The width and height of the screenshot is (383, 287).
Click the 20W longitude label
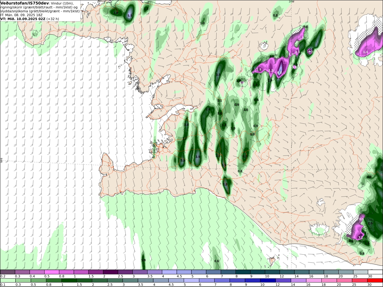[x=291, y=1]
